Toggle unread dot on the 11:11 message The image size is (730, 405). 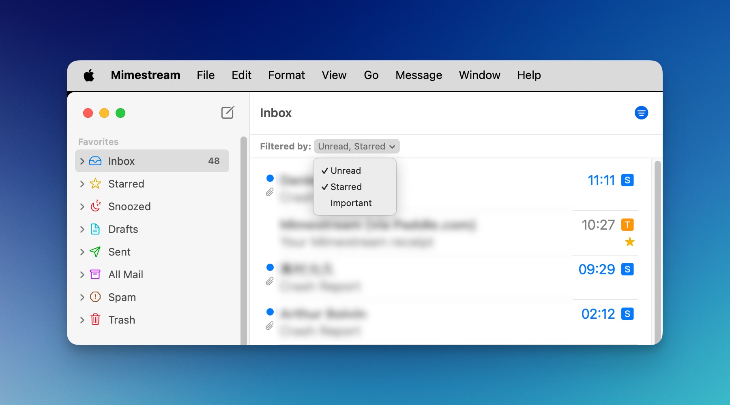pyautogui.click(x=270, y=178)
